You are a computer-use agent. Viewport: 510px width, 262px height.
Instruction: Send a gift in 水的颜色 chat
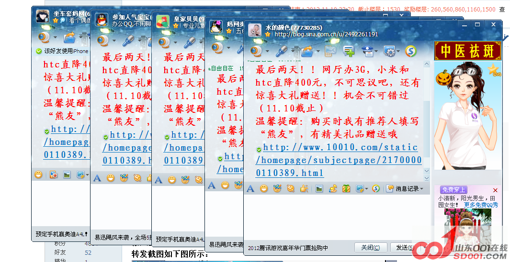click(x=346, y=189)
